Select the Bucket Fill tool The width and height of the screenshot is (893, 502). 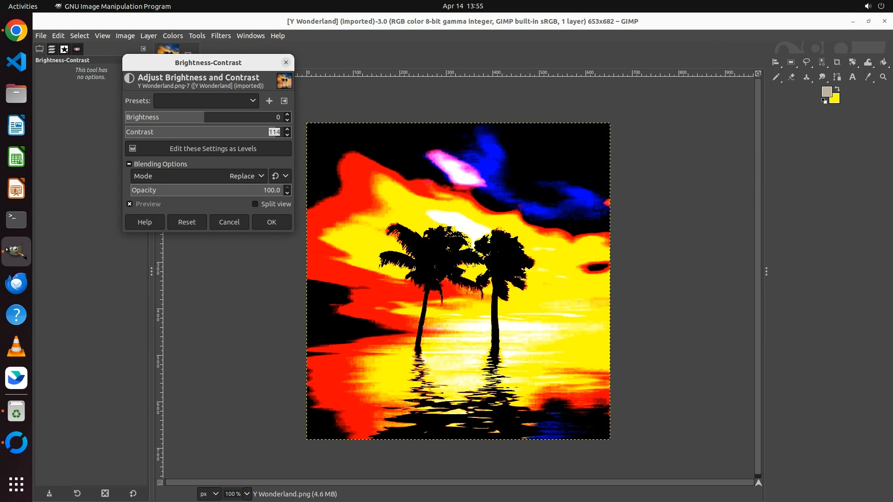coord(883,62)
